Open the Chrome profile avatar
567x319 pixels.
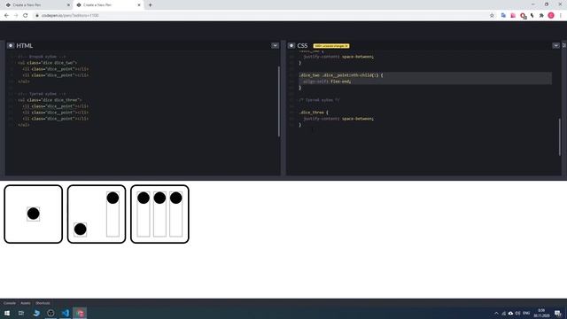coord(551,16)
